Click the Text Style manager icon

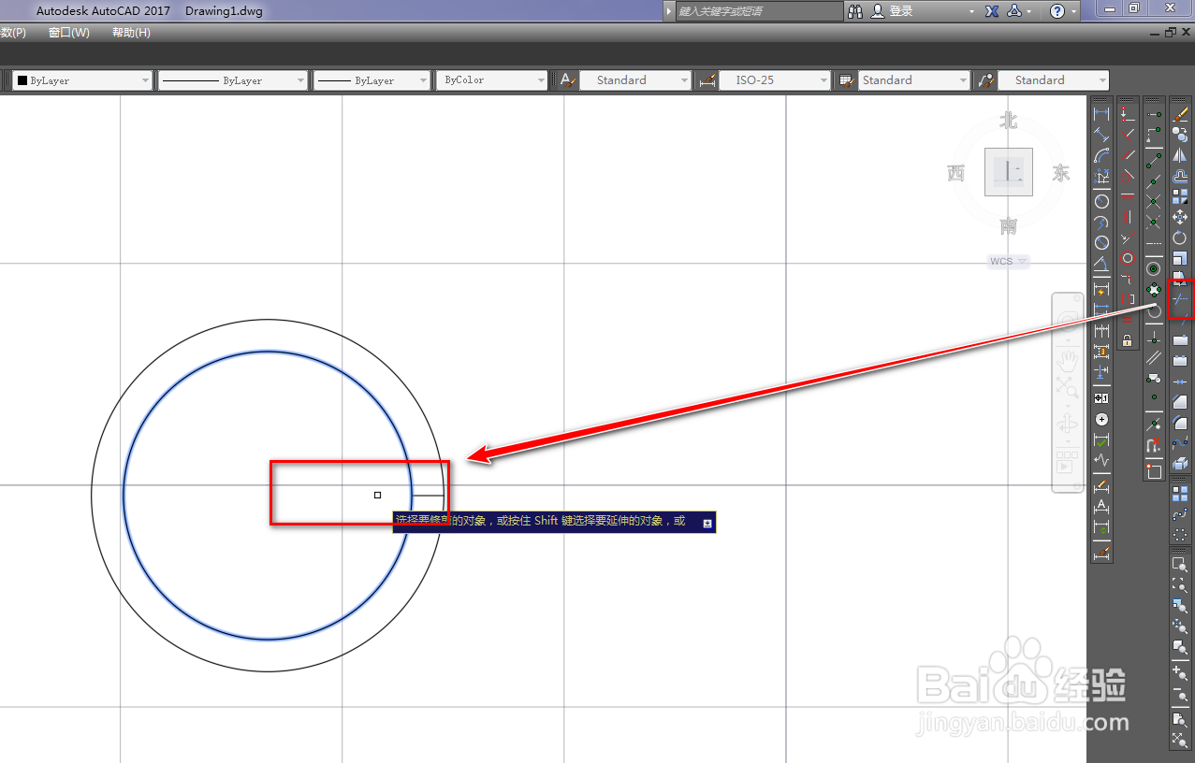568,80
